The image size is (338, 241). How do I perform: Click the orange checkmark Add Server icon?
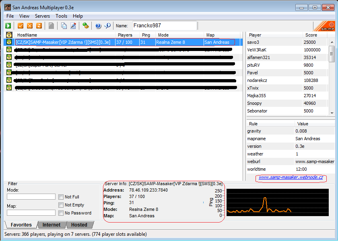point(21,26)
